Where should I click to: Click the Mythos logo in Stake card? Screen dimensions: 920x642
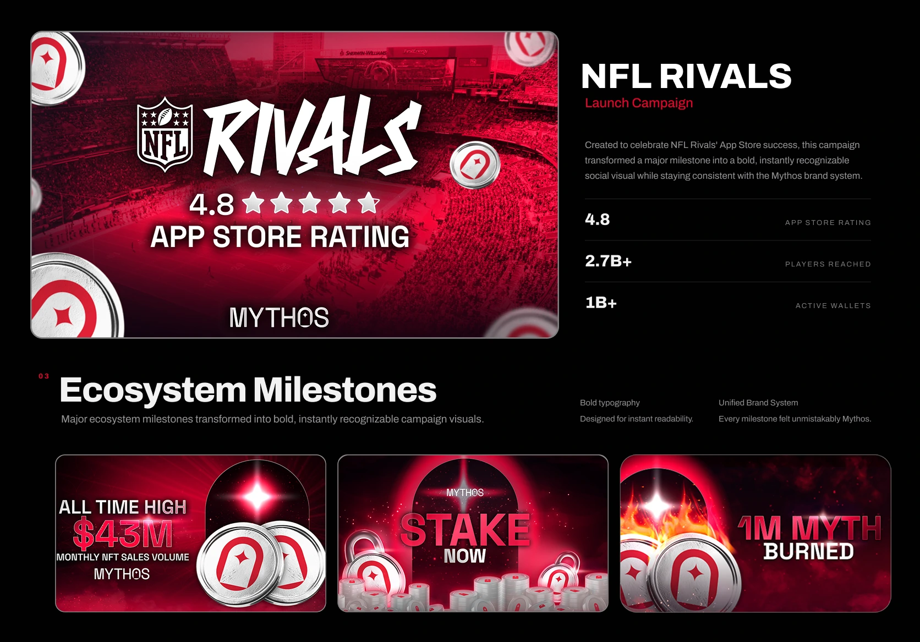[x=465, y=492]
